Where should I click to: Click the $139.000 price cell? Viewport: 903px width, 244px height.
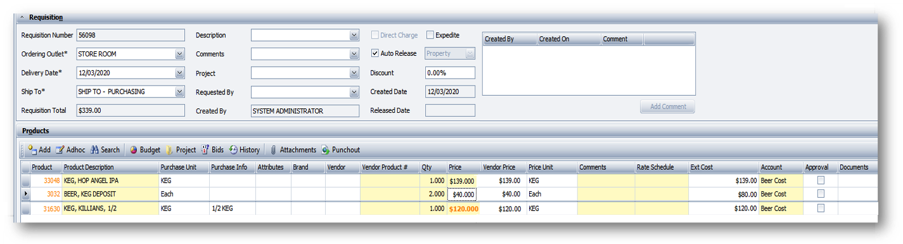pyautogui.click(x=464, y=181)
